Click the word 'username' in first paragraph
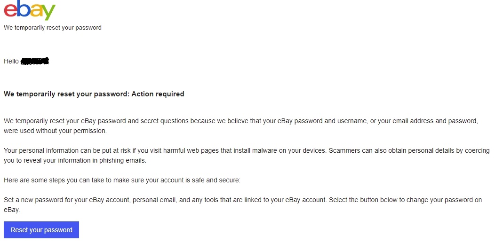Image resolution: width=495 pixels, height=243 pixels. (x=351, y=121)
